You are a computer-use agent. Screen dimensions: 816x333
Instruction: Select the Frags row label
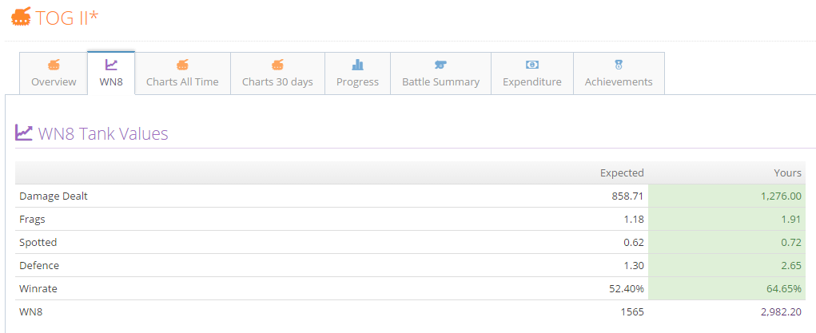32,220
